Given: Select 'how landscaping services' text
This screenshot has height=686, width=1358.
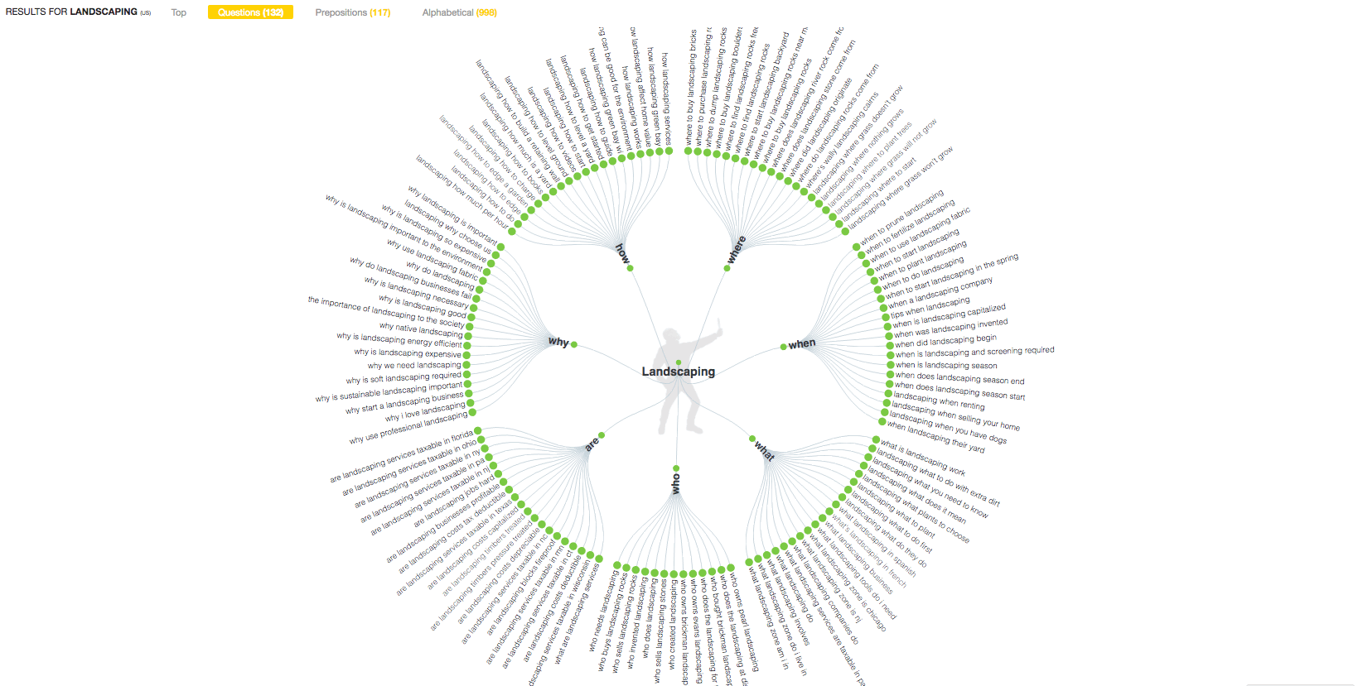Looking at the screenshot, I should click(x=665, y=99).
